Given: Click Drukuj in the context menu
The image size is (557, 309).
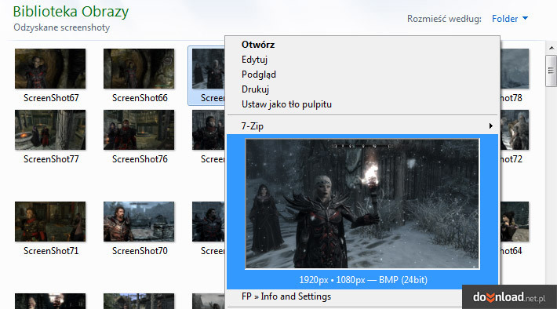Looking at the screenshot, I should 255,89.
